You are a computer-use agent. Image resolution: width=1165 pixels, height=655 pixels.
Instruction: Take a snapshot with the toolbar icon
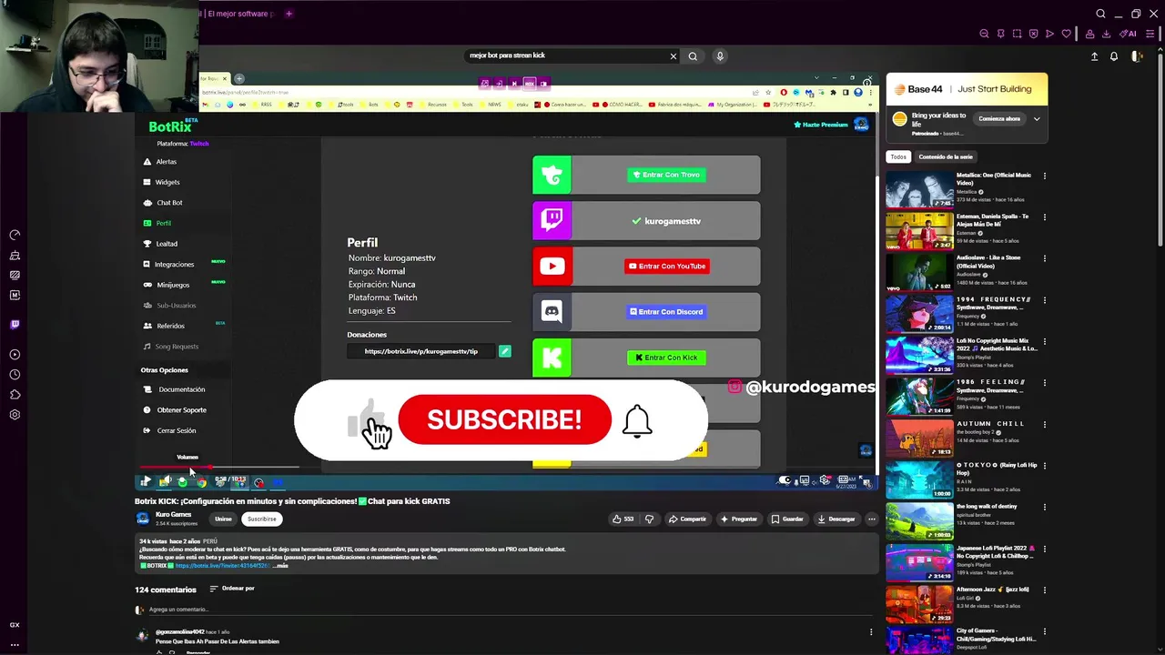1017,34
